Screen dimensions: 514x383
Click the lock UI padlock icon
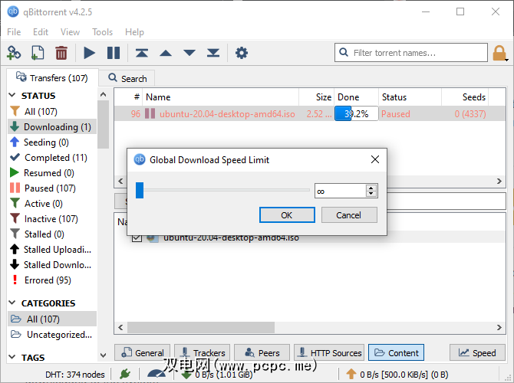point(499,53)
